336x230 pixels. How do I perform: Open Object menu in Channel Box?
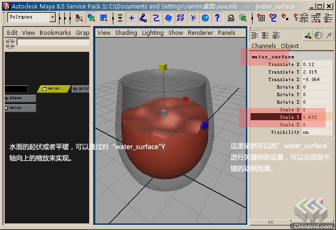click(x=290, y=46)
